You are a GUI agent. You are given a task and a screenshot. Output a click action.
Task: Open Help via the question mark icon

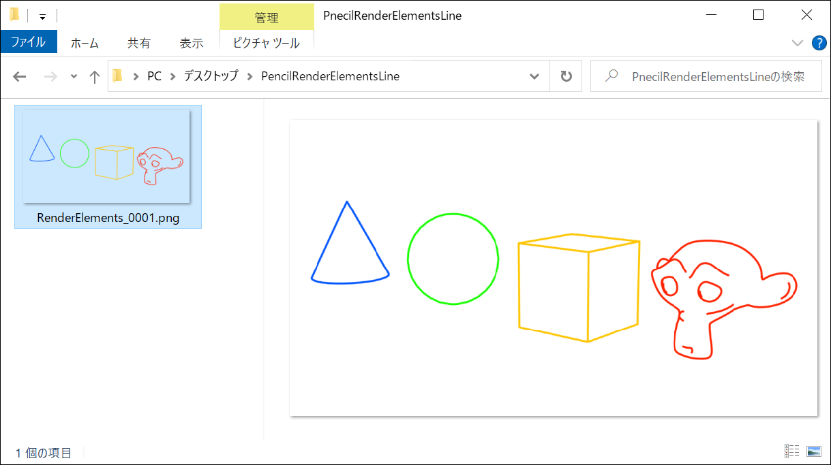click(819, 43)
